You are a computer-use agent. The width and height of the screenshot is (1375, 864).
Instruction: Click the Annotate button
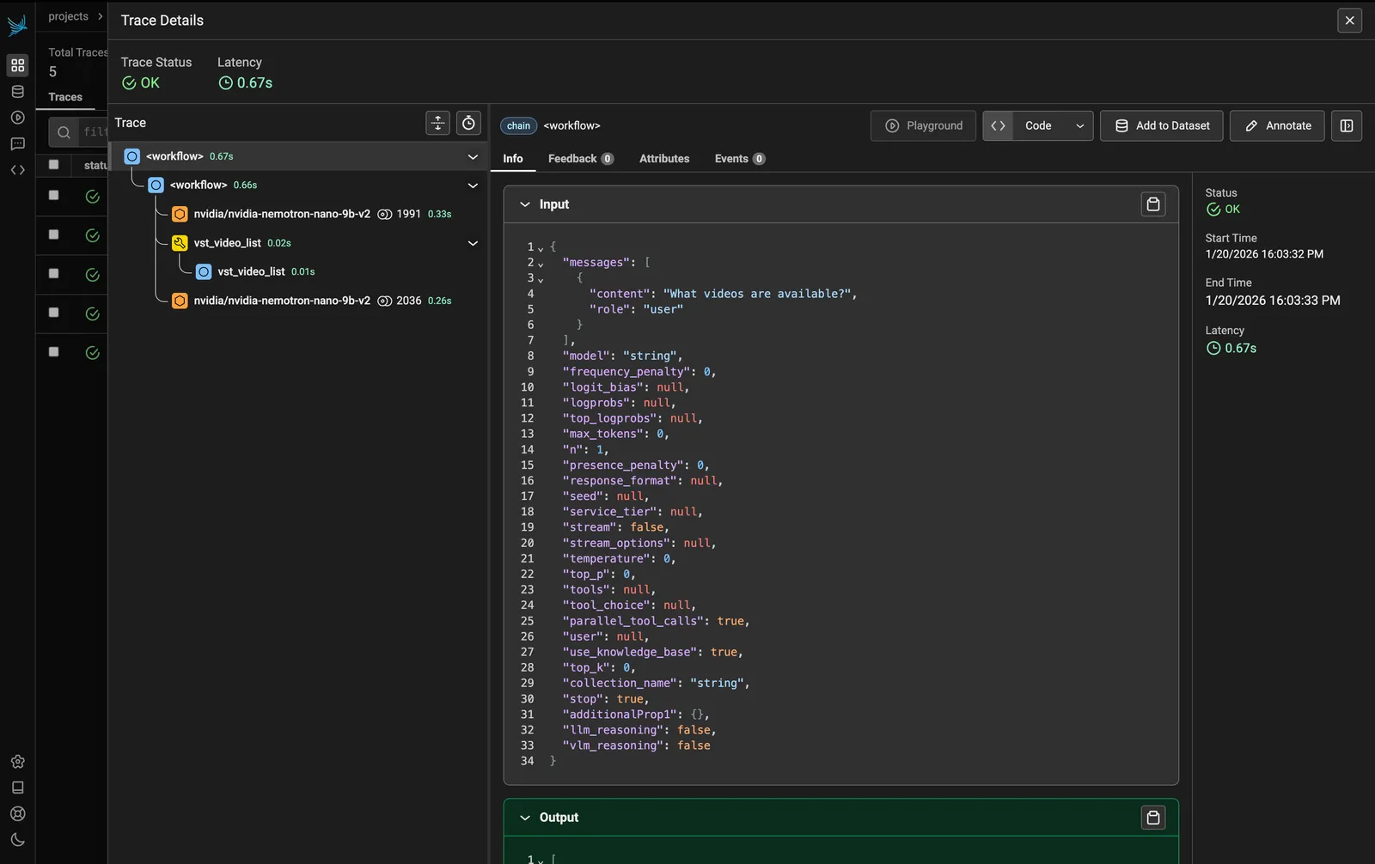tap(1277, 125)
